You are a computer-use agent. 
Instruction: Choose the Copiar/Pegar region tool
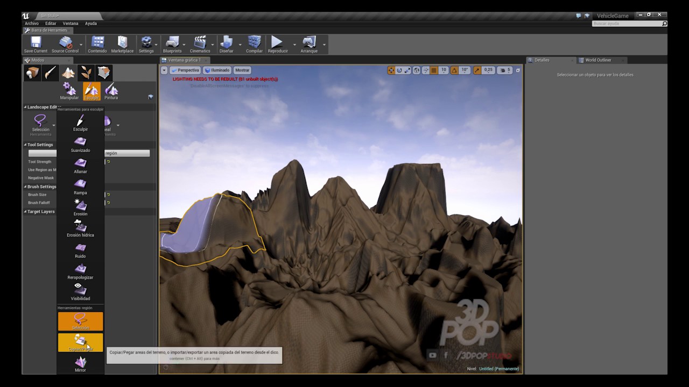coord(80,343)
